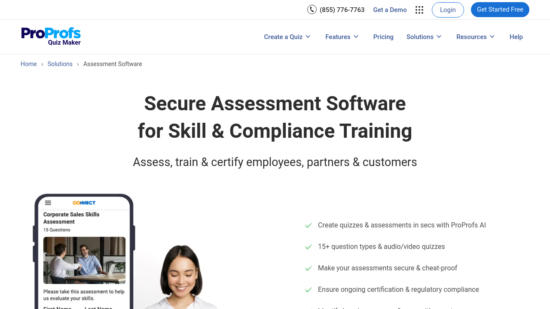
Task: Tap the hamburger menu in phone mockup
Action: pos(48,203)
